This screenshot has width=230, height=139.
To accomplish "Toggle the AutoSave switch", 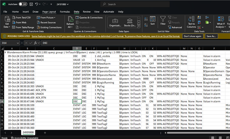I will 23,4.
